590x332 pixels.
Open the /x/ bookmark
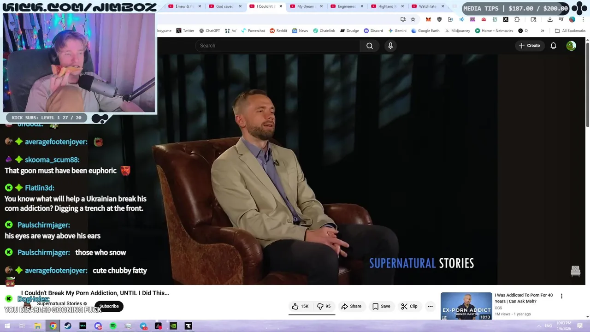click(x=231, y=31)
